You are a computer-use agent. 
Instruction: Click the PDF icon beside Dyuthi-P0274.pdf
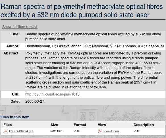(x=6, y=131)
